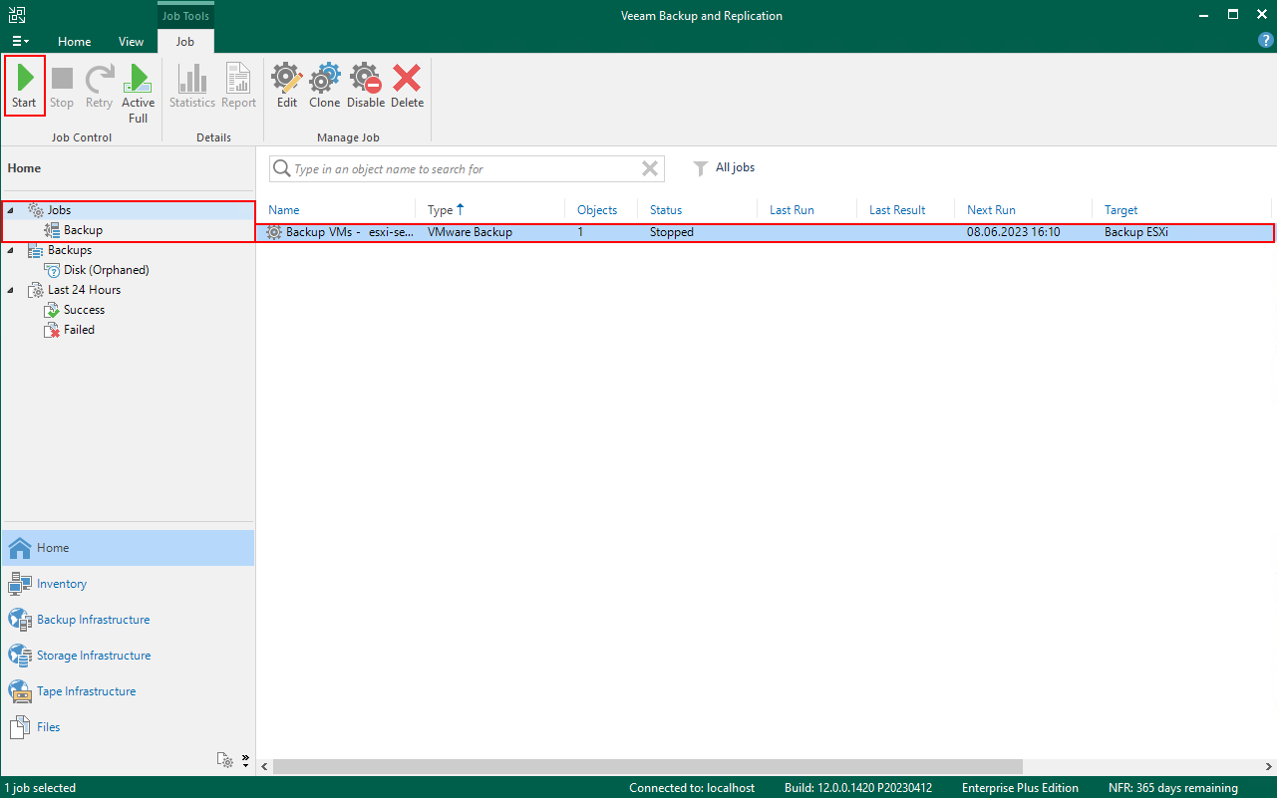Open the job Report
The width and height of the screenshot is (1277, 798).
(238, 87)
